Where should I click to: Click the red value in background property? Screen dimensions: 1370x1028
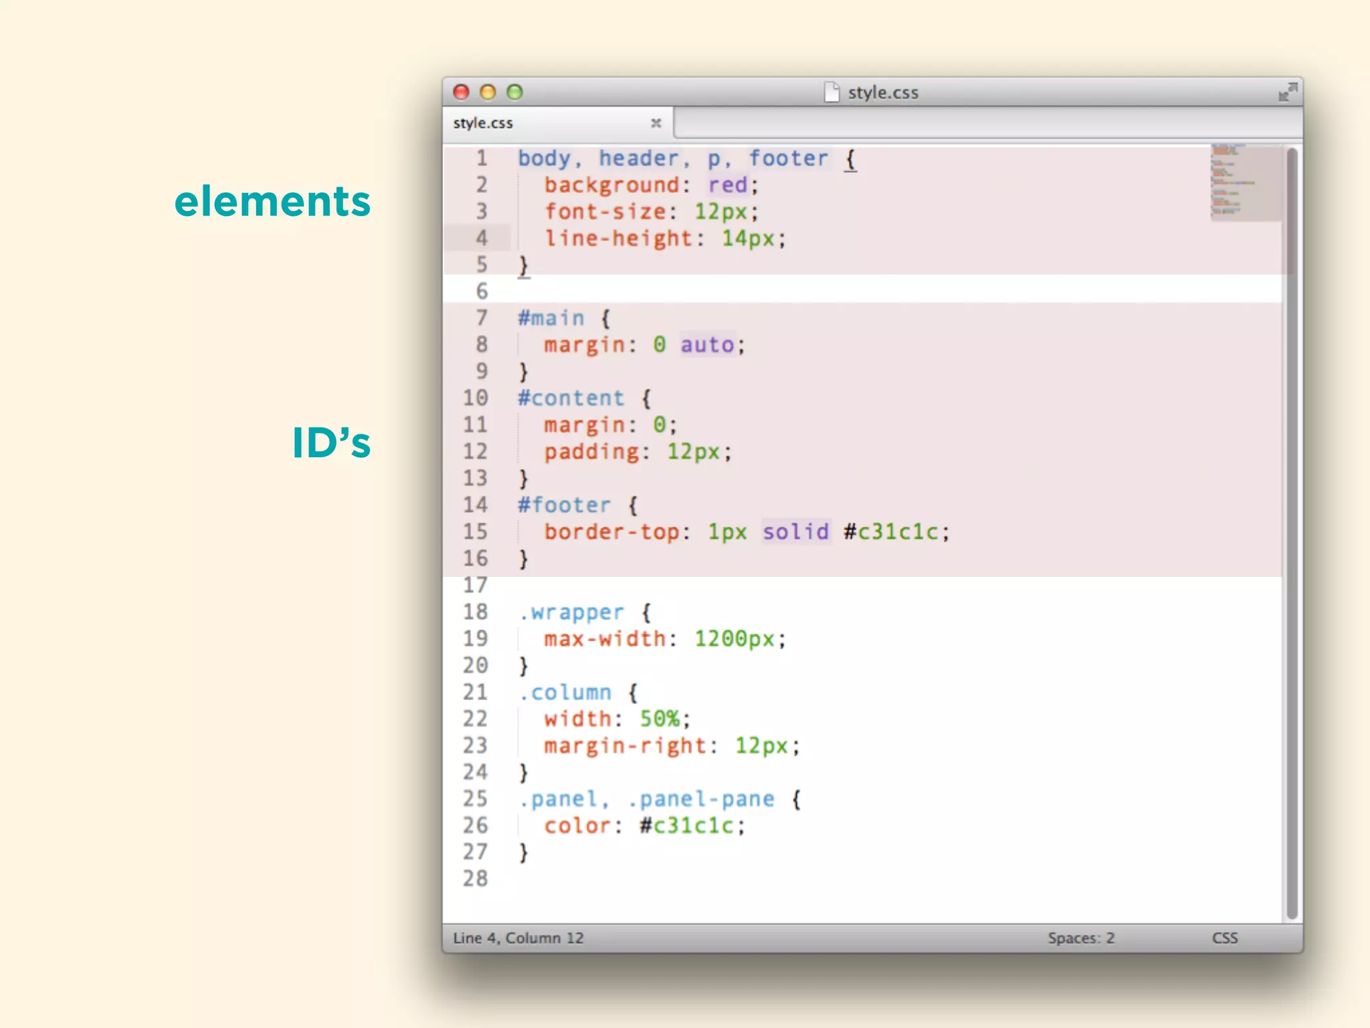tap(728, 185)
